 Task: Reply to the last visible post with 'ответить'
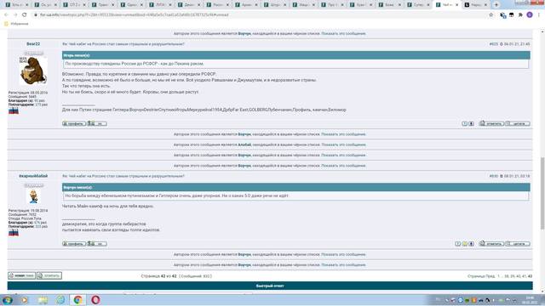[x=491, y=244]
